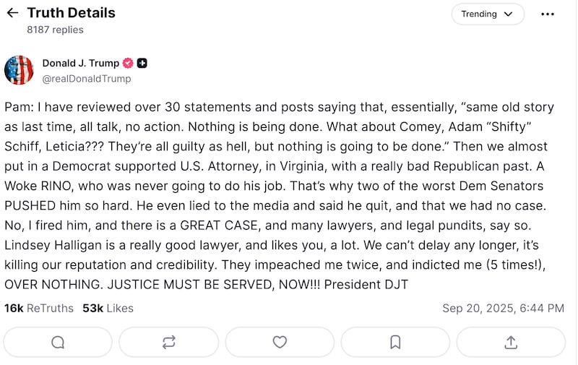Open the @realDonaldTrump handle link
Image resolution: width=578 pixels, height=365 pixels.
(x=87, y=79)
